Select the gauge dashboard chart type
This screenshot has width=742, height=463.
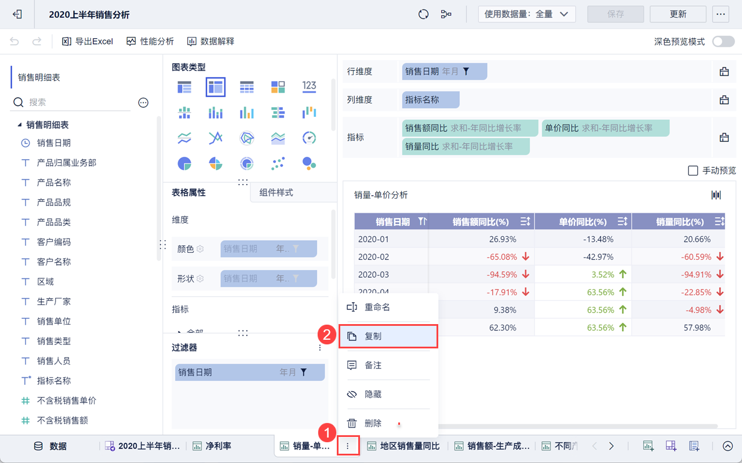coord(310,138)
